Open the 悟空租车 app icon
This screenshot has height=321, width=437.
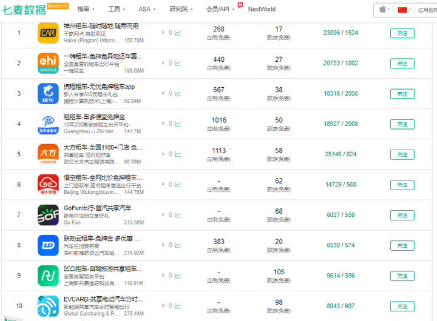pyautogui.click(x=48, y=184)
